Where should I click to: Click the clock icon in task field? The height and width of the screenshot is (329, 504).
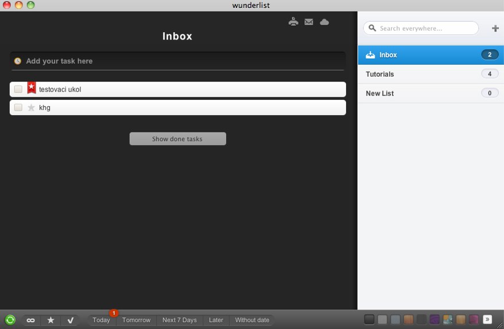(18, 61)
